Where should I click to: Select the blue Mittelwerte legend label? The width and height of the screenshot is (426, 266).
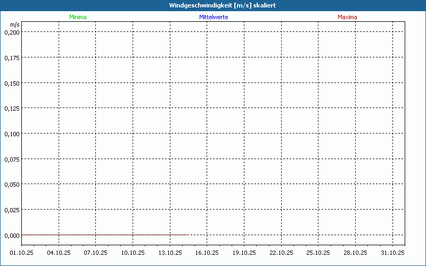pos(214,17)
